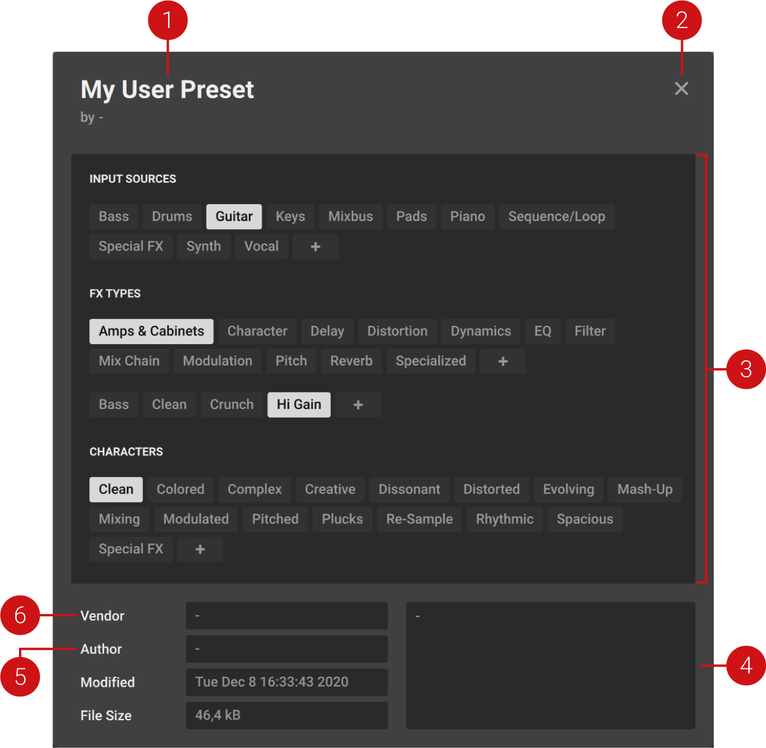Select the Bass input source
766x748 pixels.
click(x=113, y=216)
